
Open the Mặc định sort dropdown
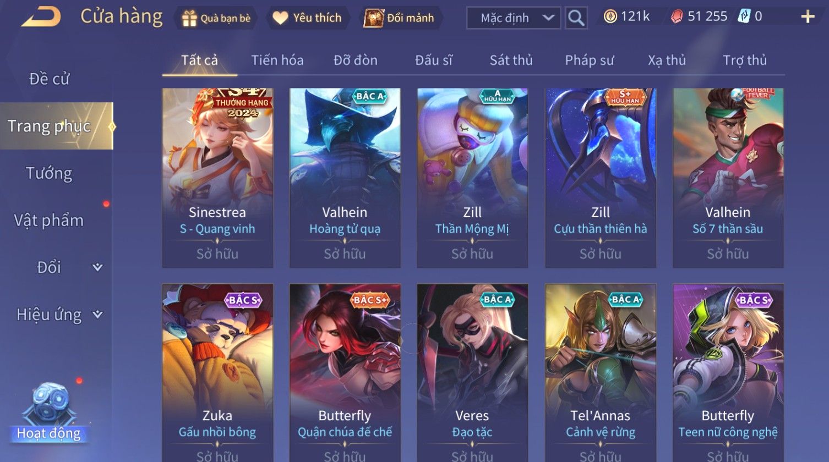coord(514,18)
